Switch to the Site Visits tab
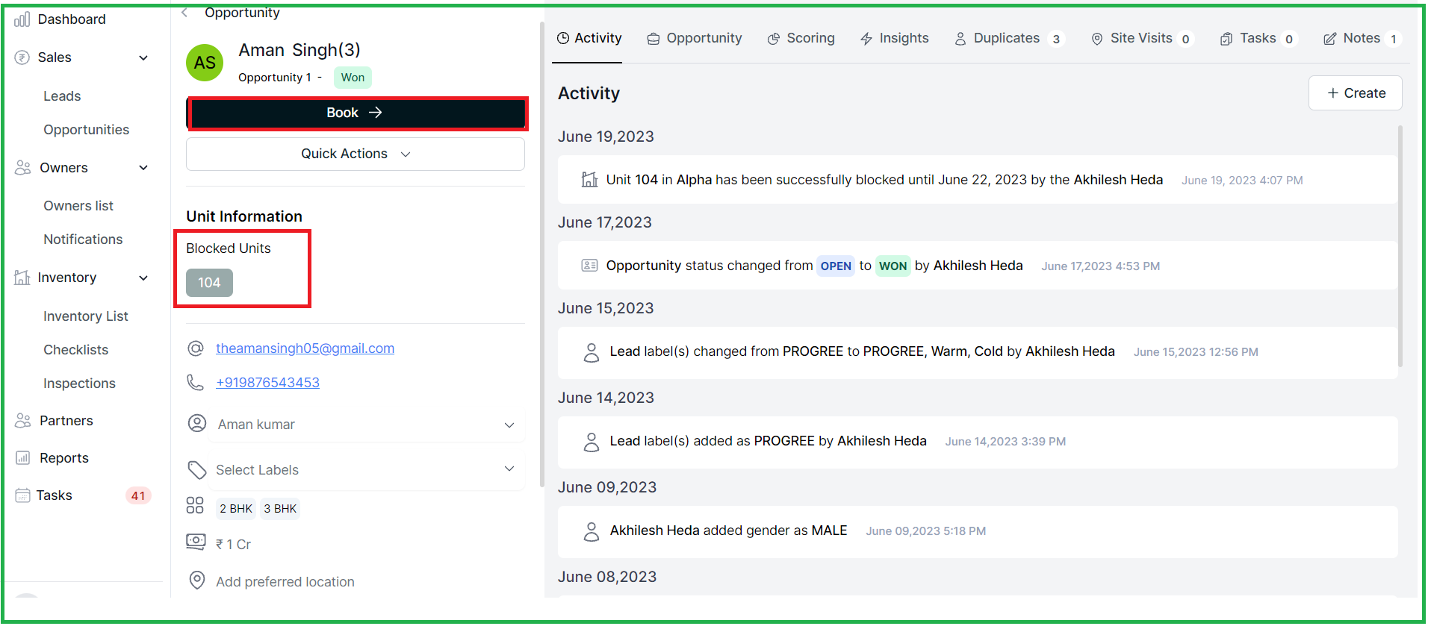Screen dimensions: 1431x629 [1143, 39]
